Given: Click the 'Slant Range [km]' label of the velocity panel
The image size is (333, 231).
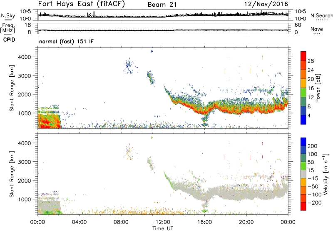Looking at the screenshot, I should 12,174.
